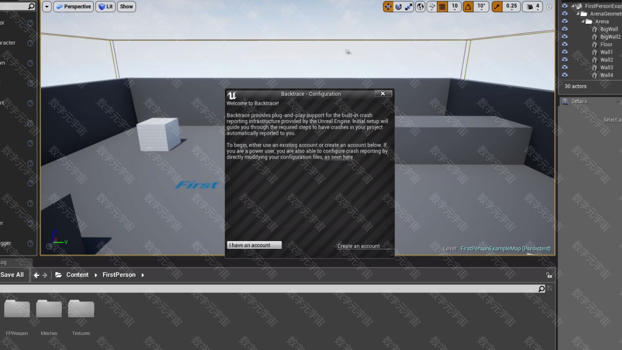Expand arrow after Content breadcrumb
622x350 pixels.
click(96, 275)
